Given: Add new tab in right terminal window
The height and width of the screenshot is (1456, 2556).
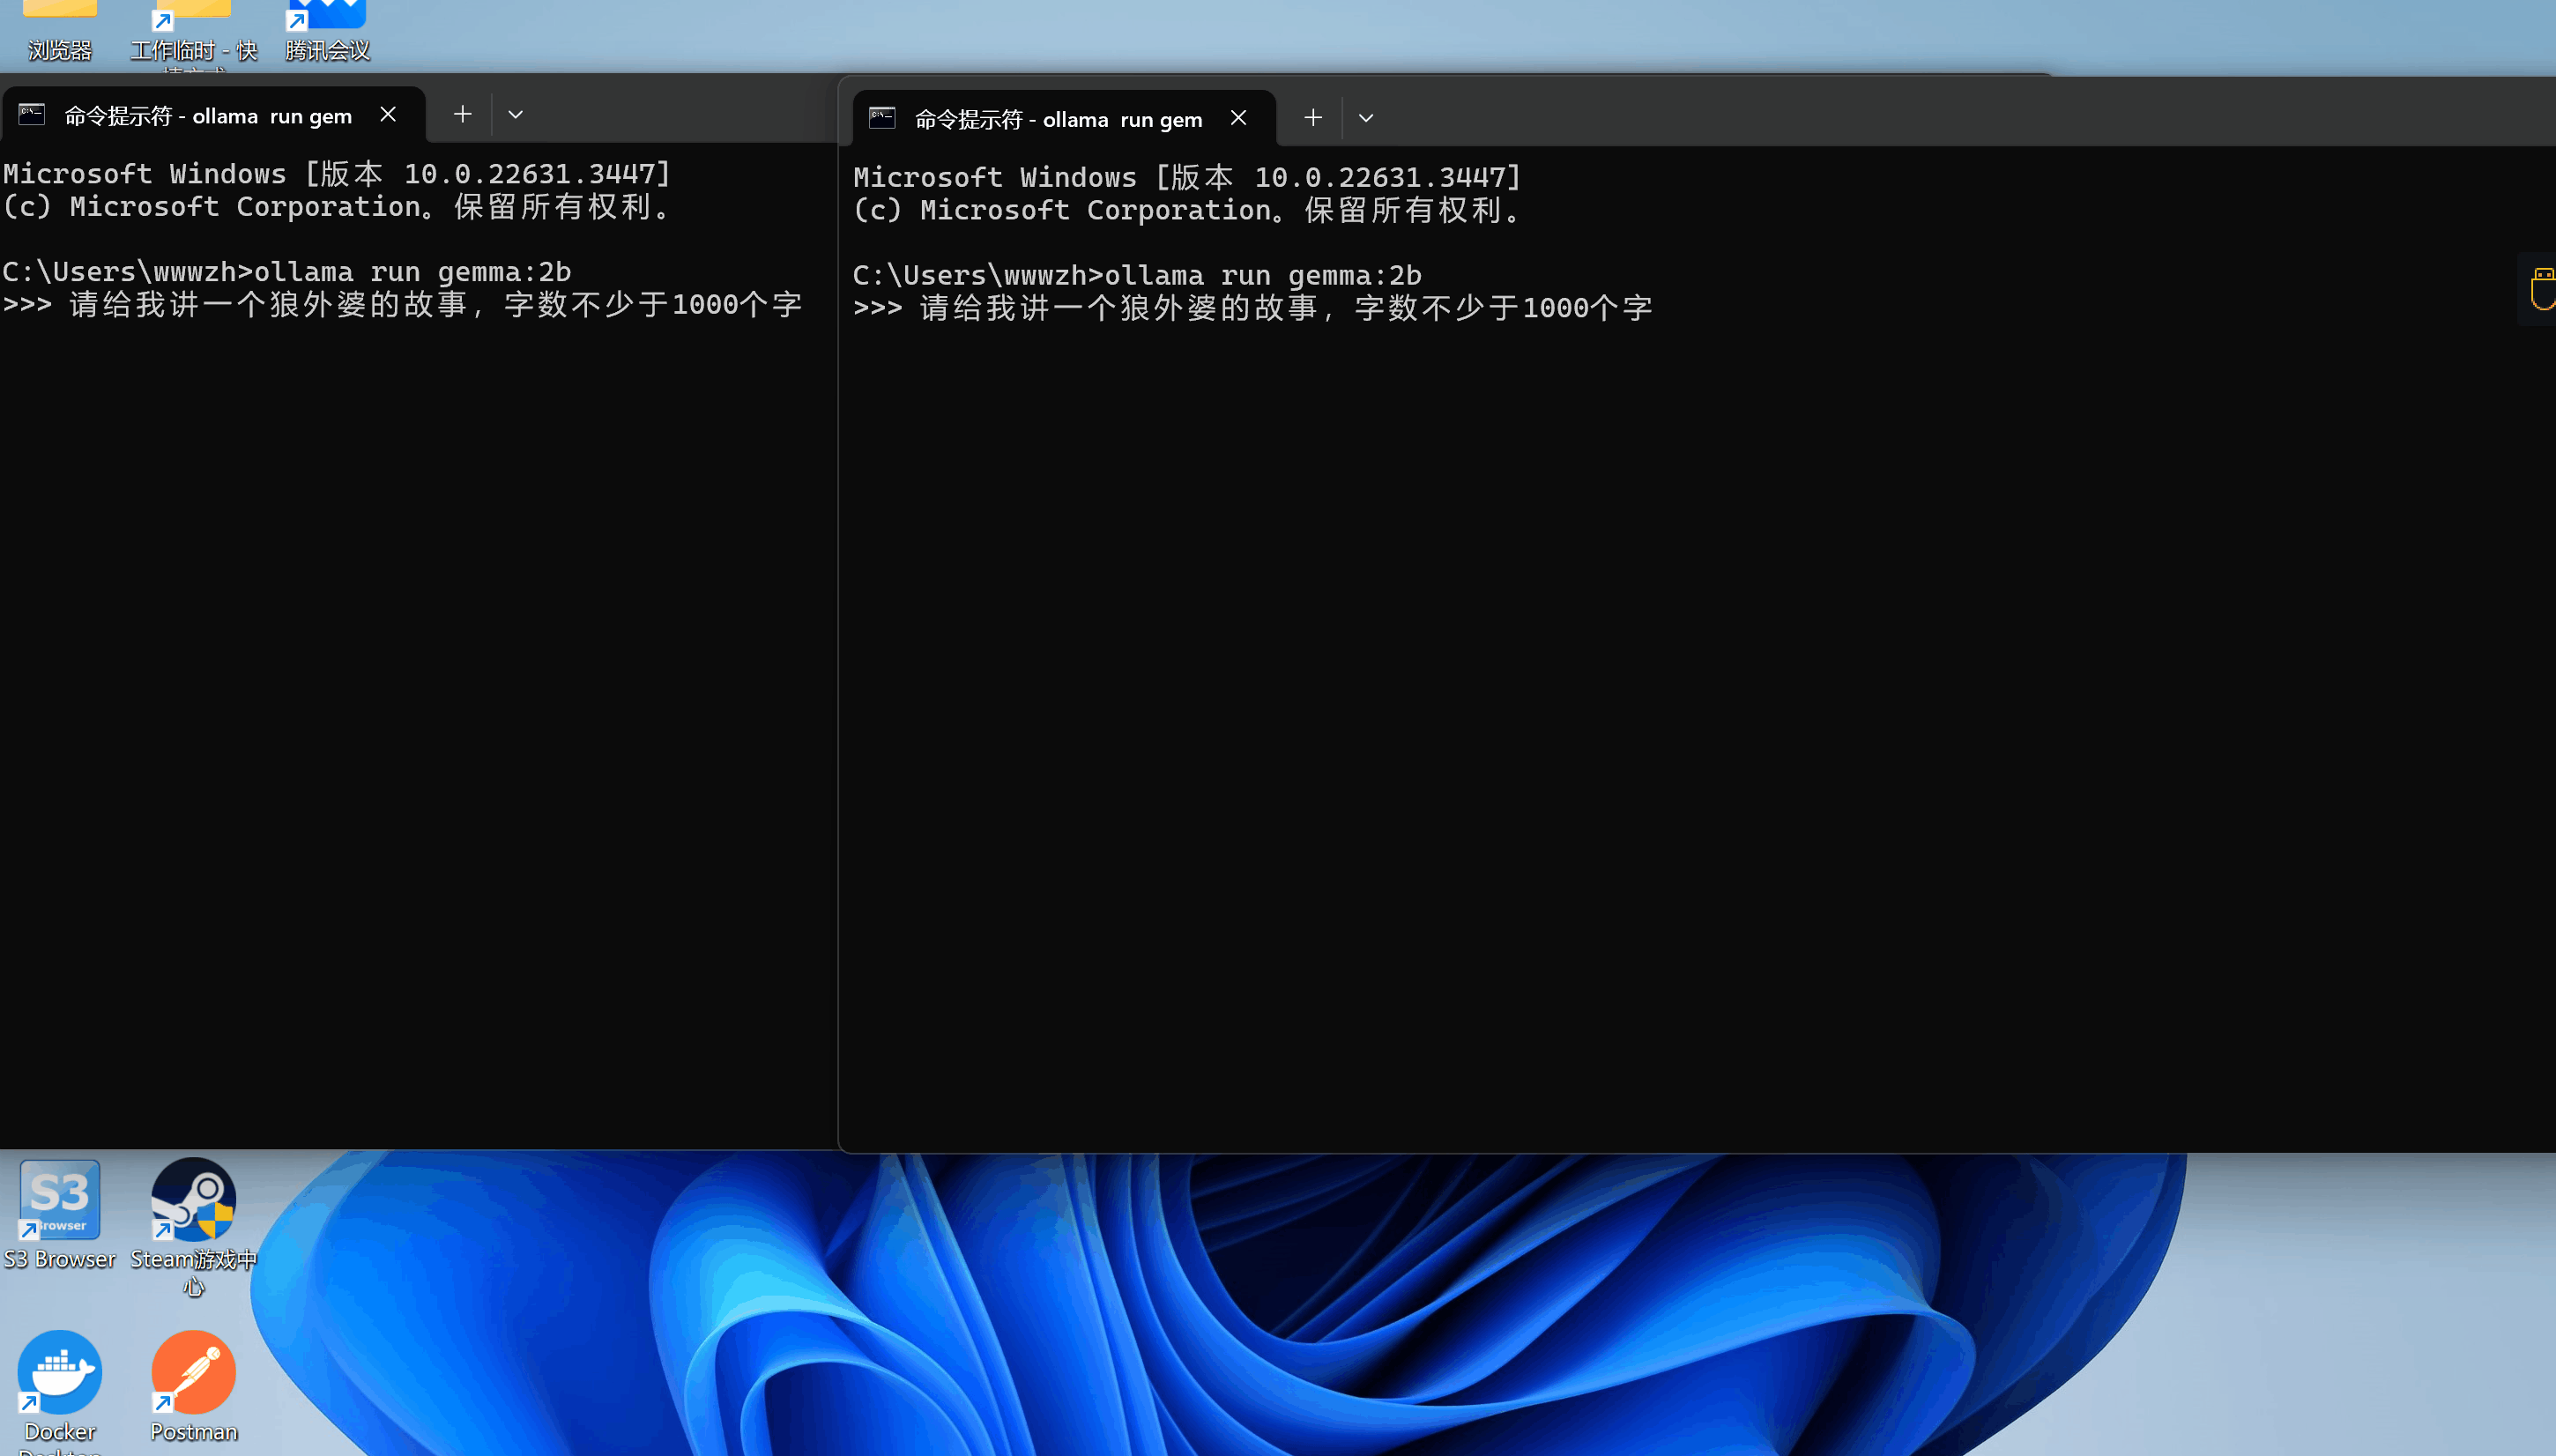Looking at the screenshot, I should 1313,118.
